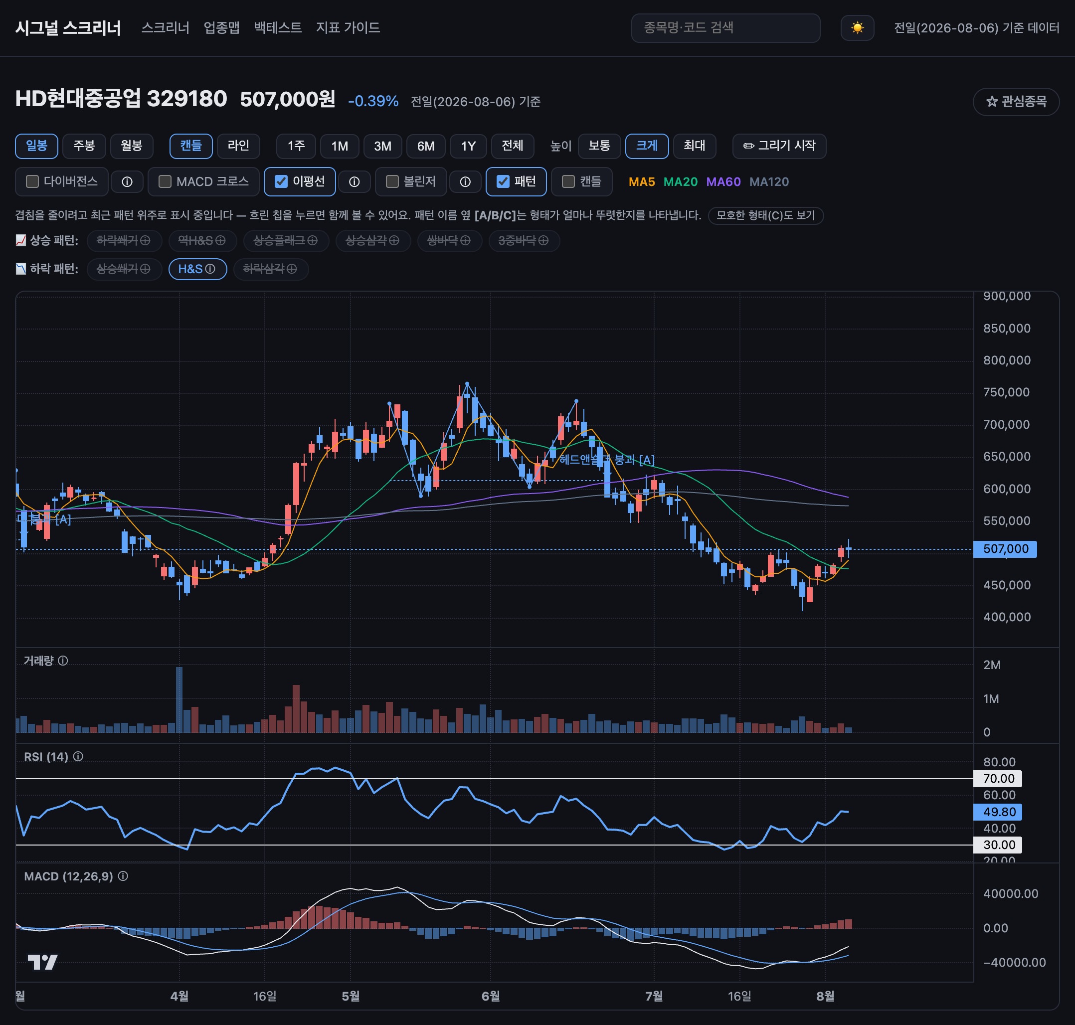Set chart height to 최대

pos(695,146)
